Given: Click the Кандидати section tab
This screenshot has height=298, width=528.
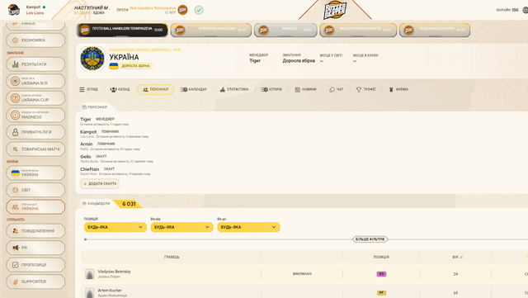Looking at the screenshot, I should [x=97, y=204].
